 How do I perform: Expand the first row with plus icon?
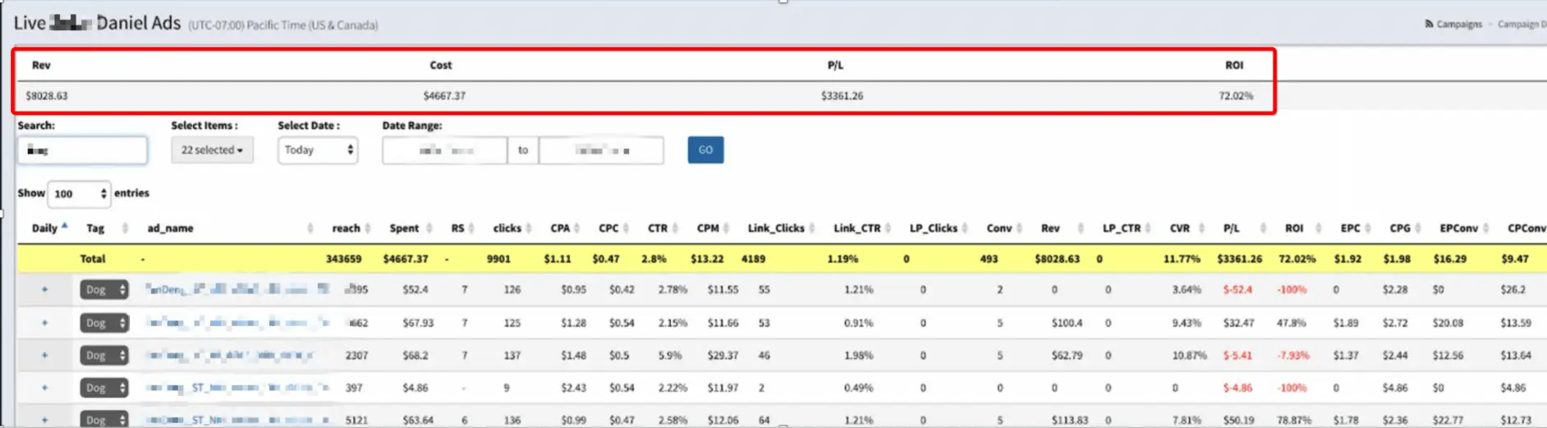[x=44, y=290]
